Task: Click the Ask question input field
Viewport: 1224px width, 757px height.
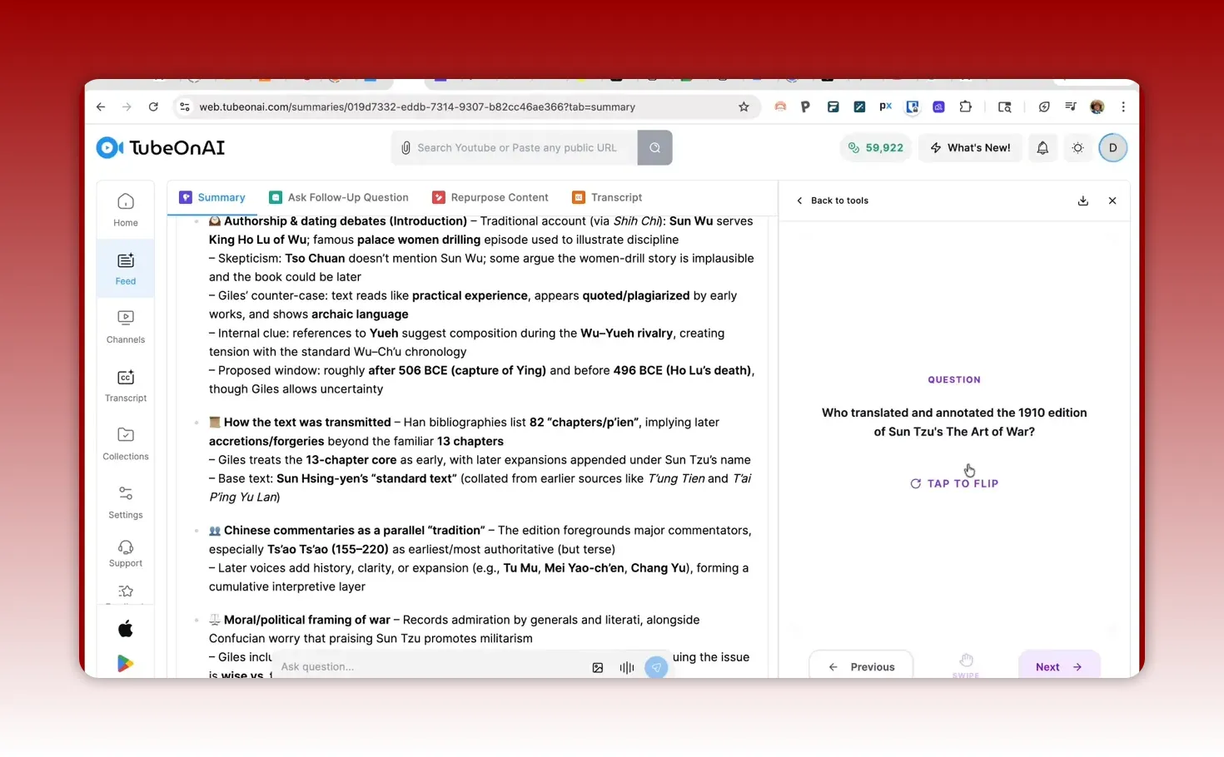Action: 416,666
